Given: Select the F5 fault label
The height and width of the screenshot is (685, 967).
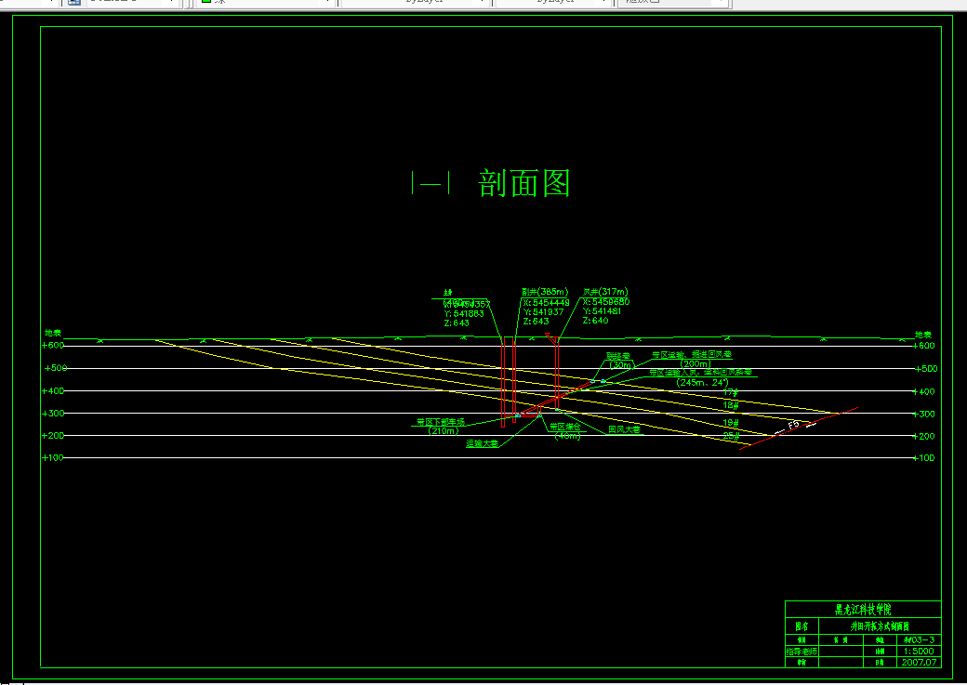Looking at the screenshot, I should click(794, 425).
